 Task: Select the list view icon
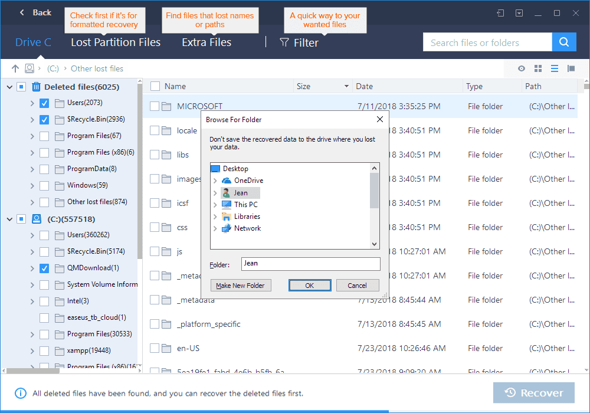point(555,68)
